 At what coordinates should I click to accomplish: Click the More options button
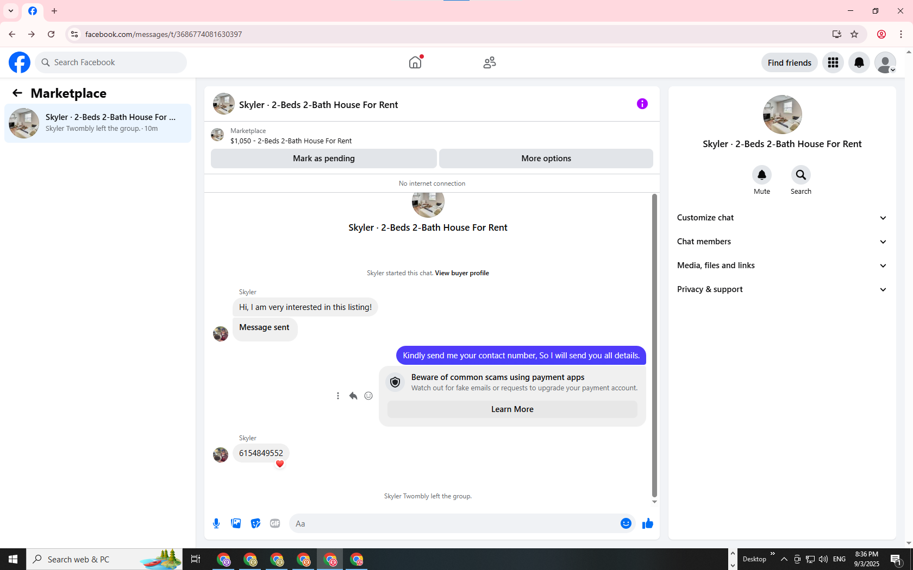coord(546,159)
